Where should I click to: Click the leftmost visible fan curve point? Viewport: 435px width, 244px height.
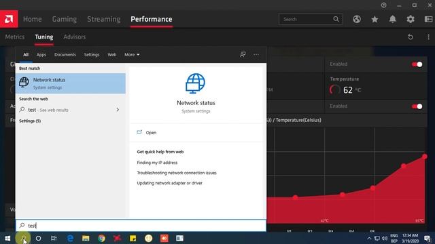point(296,197)
